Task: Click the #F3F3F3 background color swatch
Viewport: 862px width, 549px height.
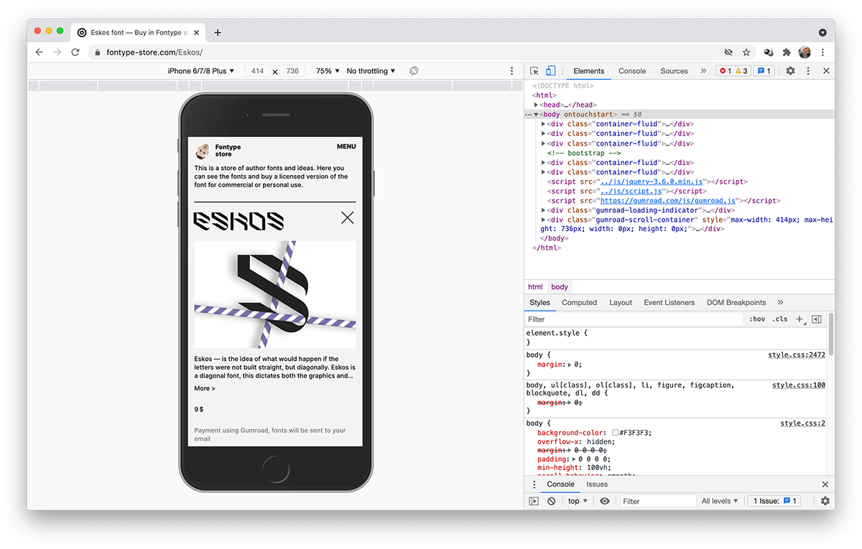Action: pos(616,433)
